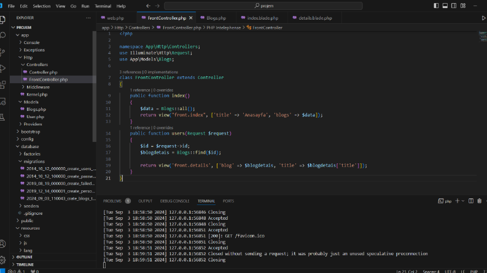
Task: Show the Debug Console panel tab
Action: (174, 201)
